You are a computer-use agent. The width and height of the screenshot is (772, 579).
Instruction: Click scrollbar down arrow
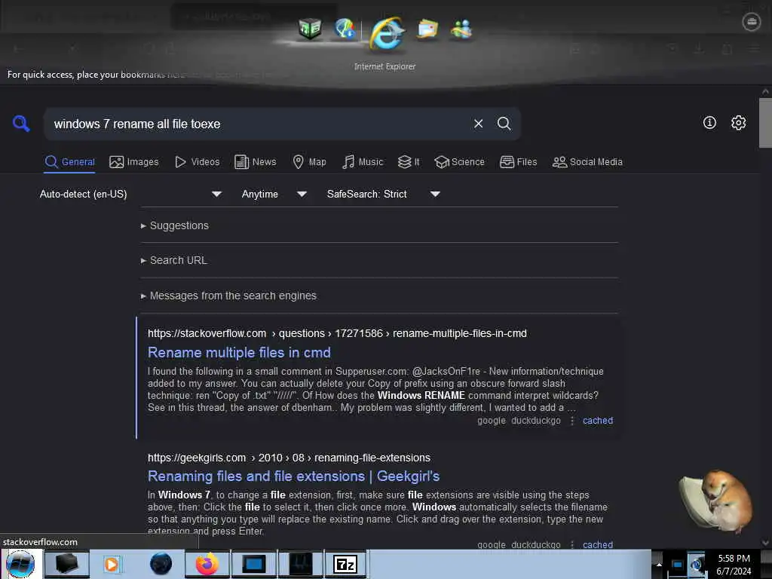pos(765,543)
